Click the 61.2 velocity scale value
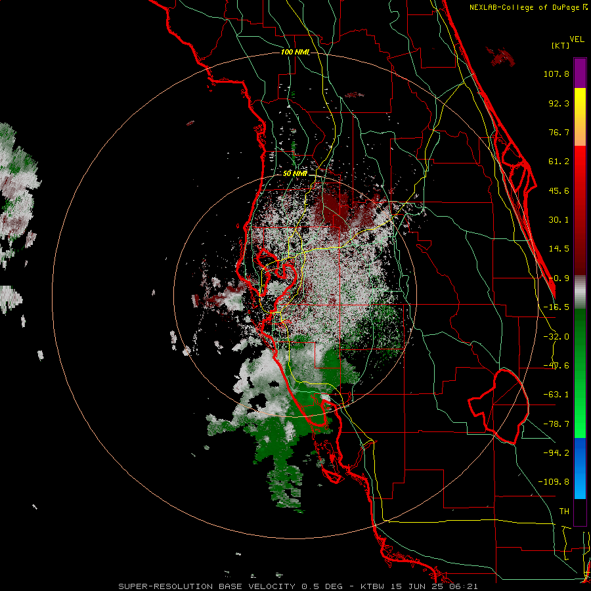 [x=559, y=162]
